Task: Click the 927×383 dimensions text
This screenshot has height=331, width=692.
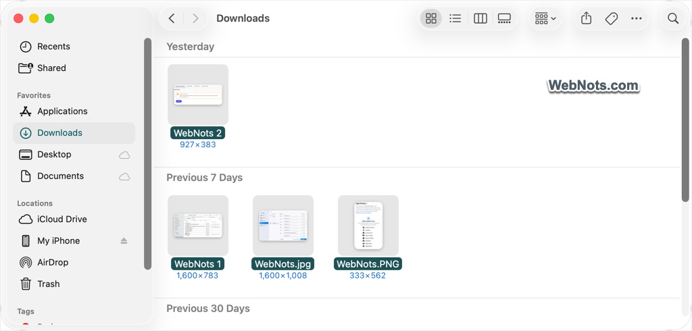Action: tap(198, 145)
